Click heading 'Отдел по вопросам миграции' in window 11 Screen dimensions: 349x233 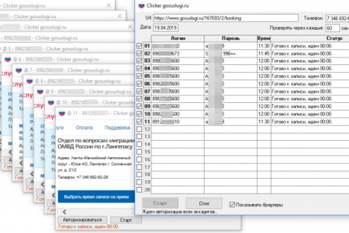pyautogui.click(x=96, y=140)
